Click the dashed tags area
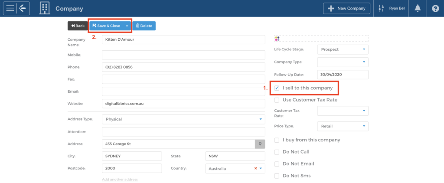 (321, 39)
